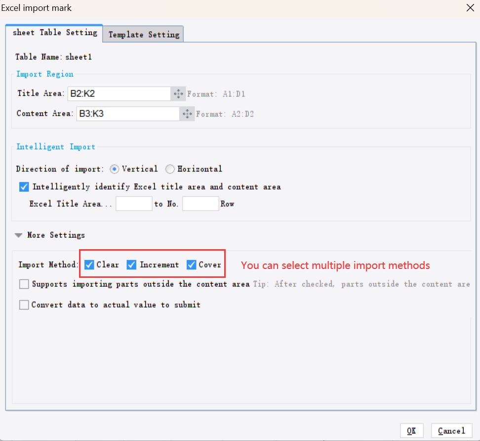The height and width of the screenshot is (441, 480).
Task: Close the Excel import mark dialog
Action: (470, 8)
